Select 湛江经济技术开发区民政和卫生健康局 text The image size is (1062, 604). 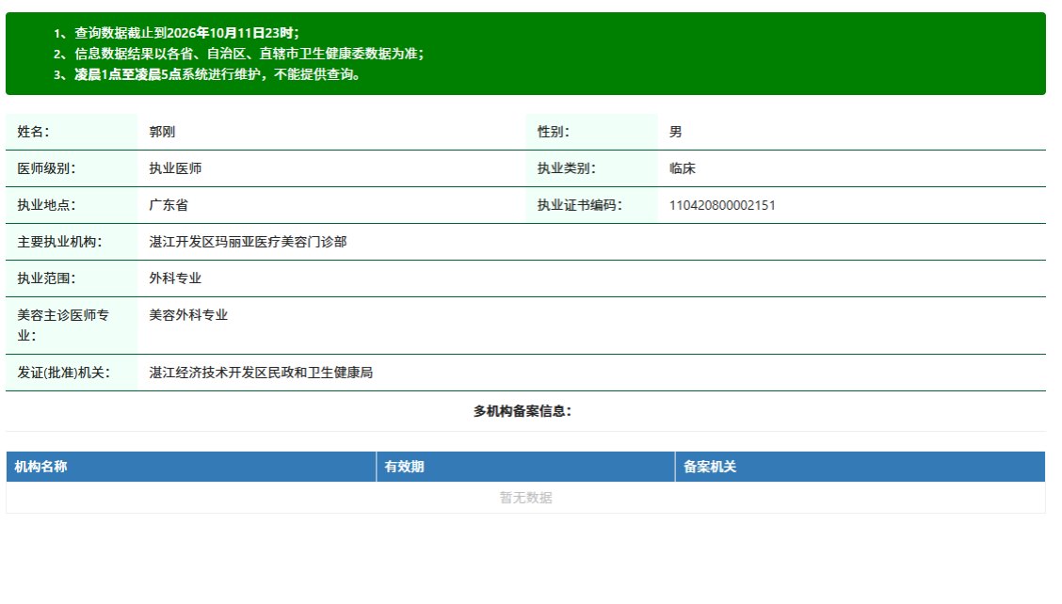pos(261,373)
